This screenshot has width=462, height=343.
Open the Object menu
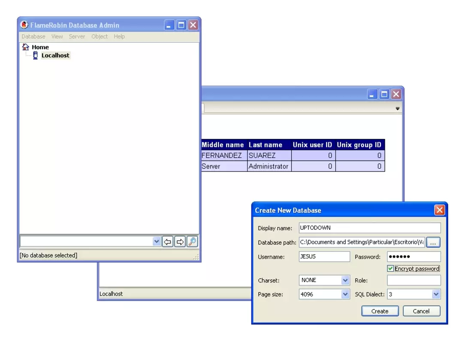99,36
